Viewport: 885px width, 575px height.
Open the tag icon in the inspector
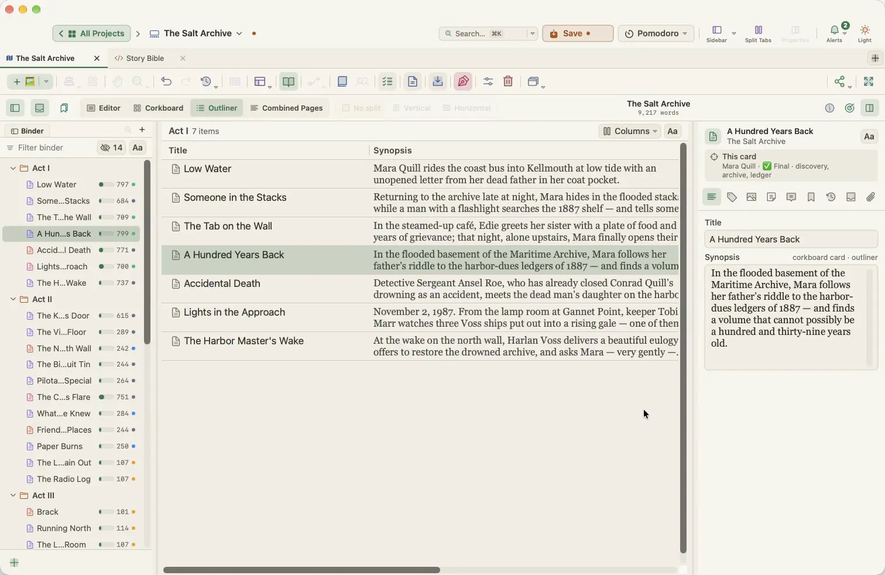[x=732, y=197]
